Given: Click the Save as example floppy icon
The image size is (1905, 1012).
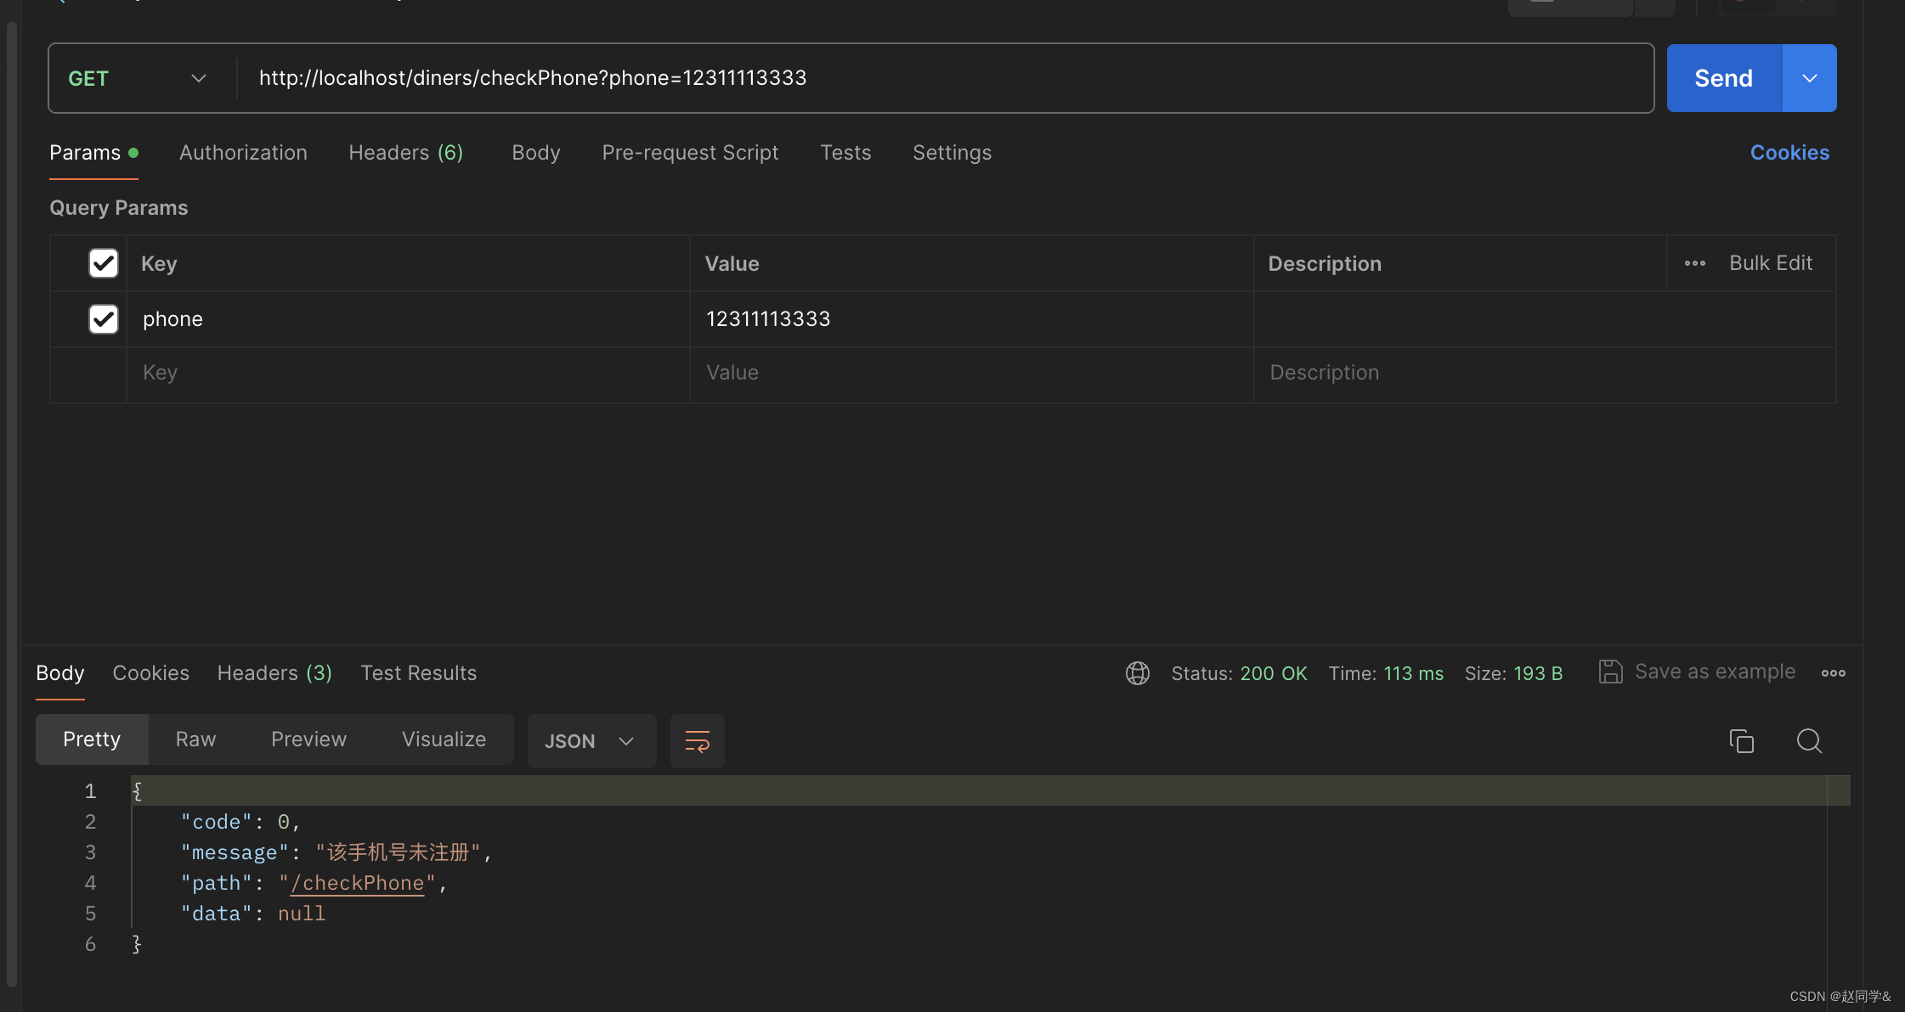Looking at the screenshot, I should click(x=1610, y=672).
